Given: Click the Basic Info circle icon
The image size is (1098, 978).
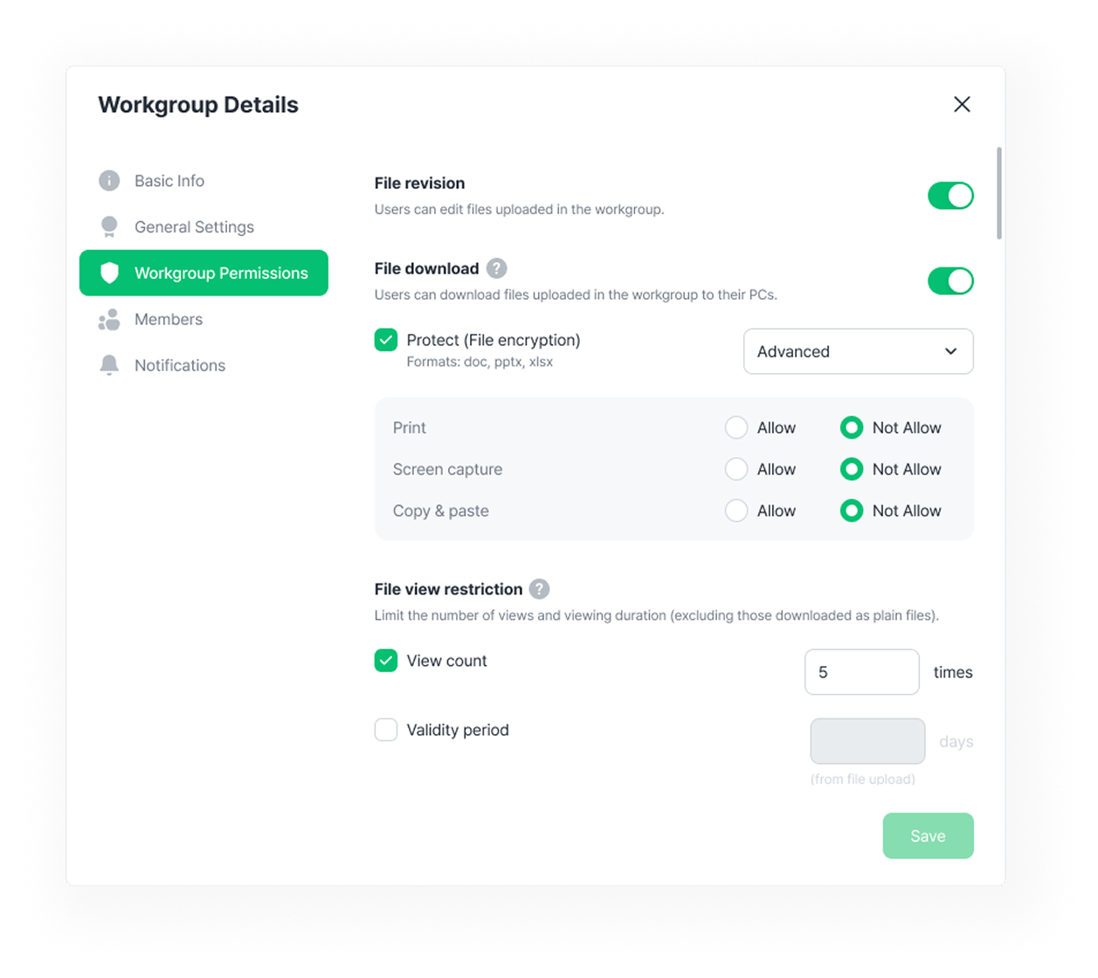Looking at the screenshot, I should pos(109,181).
